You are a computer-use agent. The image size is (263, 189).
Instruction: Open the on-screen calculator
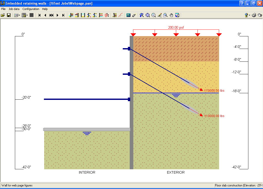tap(128, 15)
